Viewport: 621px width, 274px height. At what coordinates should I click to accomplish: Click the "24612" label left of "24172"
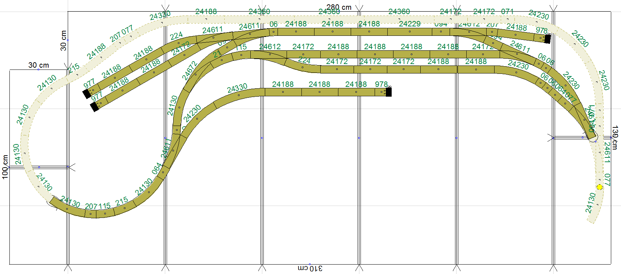click(270, 46)
